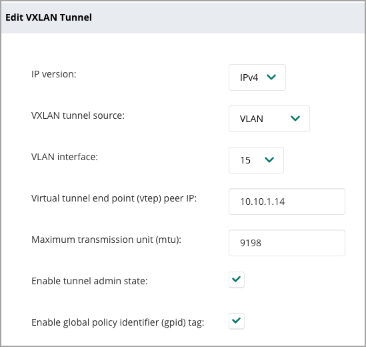Click the "Enable tunnel admin state" label
The height and width of the screenshot is (347, 366).
pos(89,281)
